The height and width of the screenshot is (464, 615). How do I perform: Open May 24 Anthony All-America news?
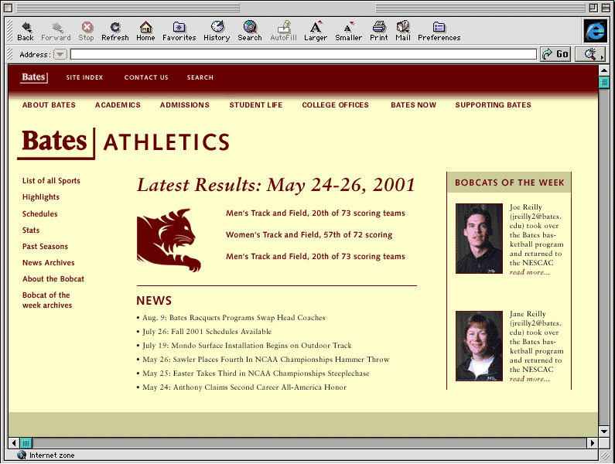[x=244, y=387]
